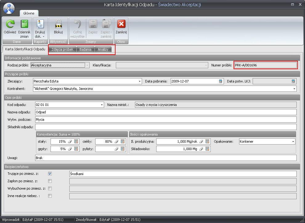305x223 pixels.
Task: Open Drukuj dok. dropdown arrow
Action: coord(43,37)
